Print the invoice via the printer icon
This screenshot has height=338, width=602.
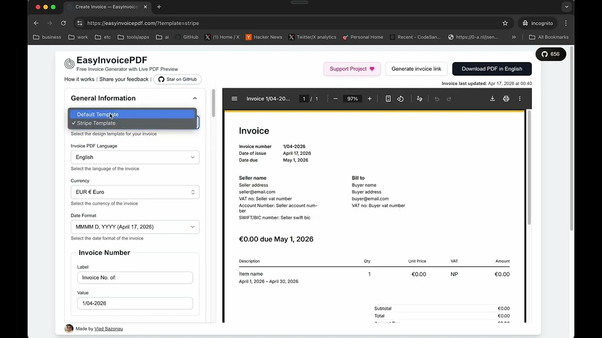coord(506,99)
